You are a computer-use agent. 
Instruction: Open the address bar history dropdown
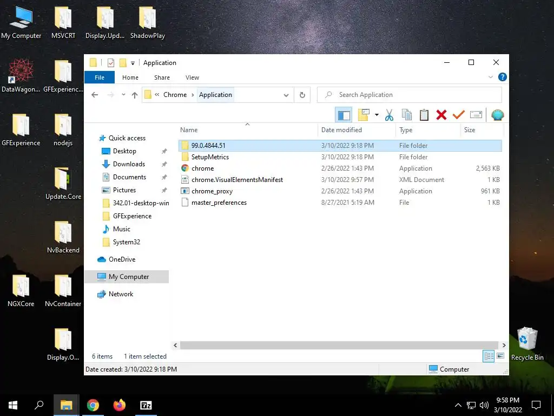click(x=286, y=95)
